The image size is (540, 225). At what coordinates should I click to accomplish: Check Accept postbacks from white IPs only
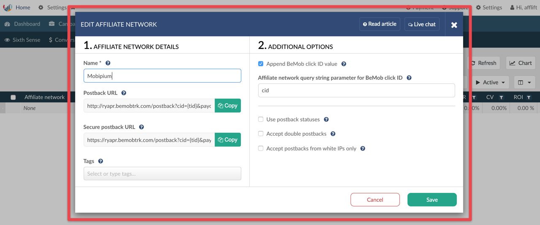click(x=261, y=149)
